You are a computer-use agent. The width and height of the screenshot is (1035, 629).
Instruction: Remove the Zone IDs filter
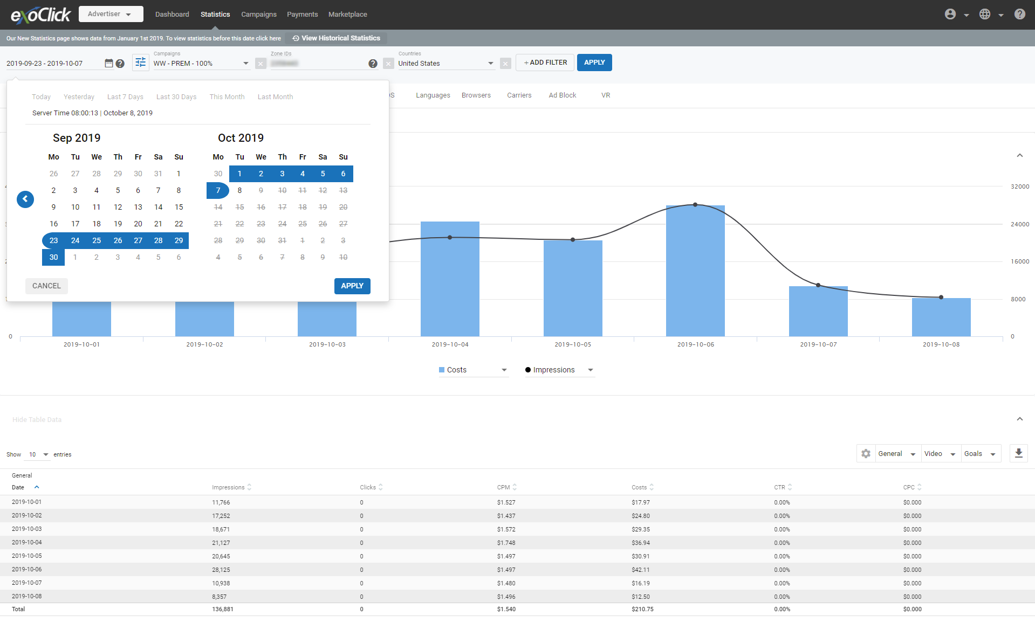(x=388, y=64)
